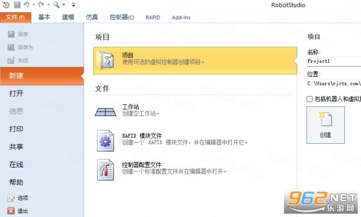Image resolution: width=361 pixels, height=217 pixels.
Task: Click the Undo arrow icon
Action: [27, 4]
